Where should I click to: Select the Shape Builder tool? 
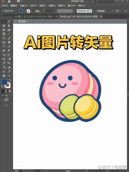tap(4, 55)
